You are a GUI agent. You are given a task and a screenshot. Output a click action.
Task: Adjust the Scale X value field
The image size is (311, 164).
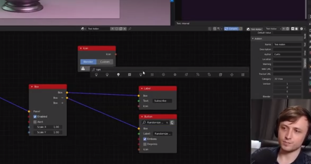(x=48, y=127)
